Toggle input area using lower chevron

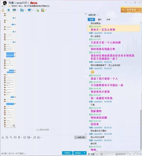point(86,134)
